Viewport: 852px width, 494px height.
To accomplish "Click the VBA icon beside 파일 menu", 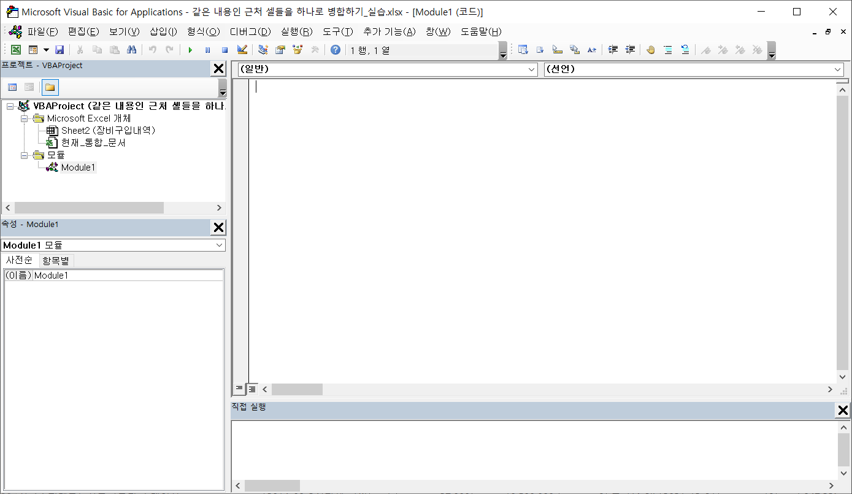I will pyautogui.click(x=16, y=31).
